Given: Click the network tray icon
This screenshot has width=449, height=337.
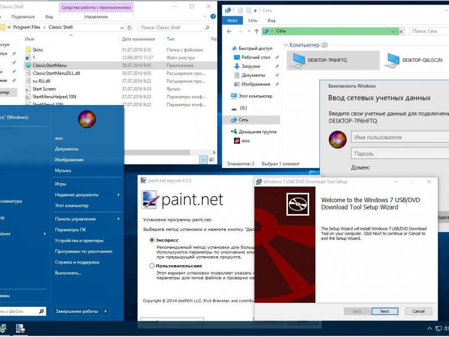Looking at the screenshot, I should click(x=438, y=329).
